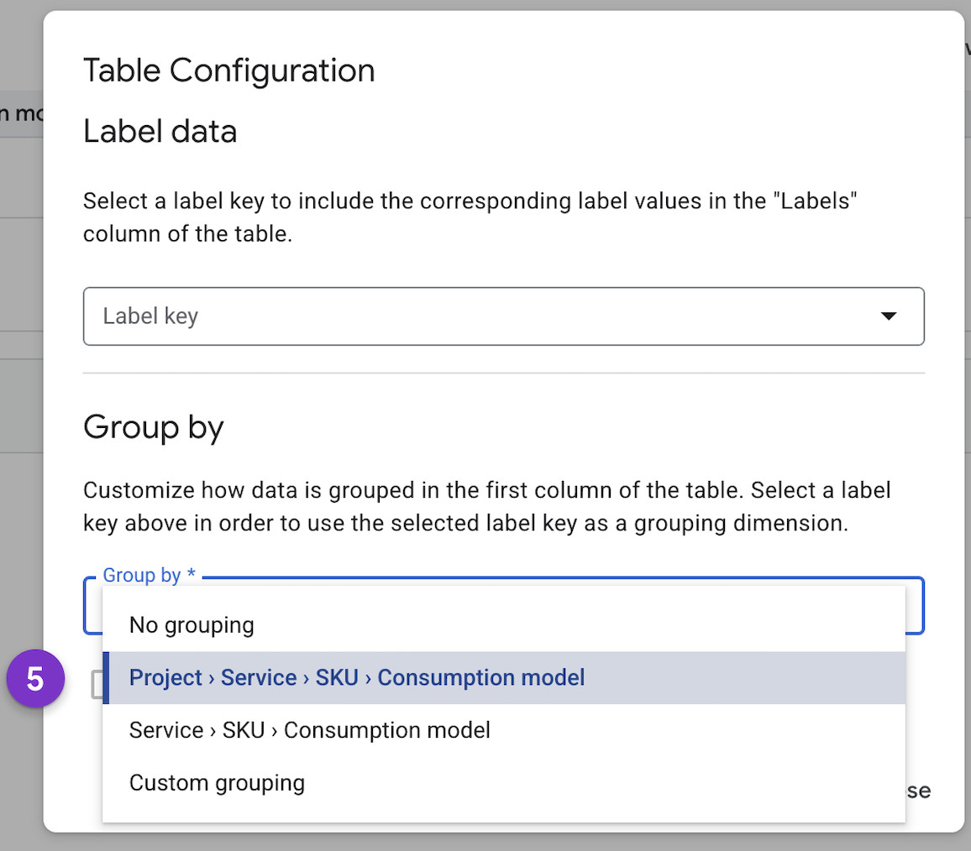
Task: Click the Label key dropdown arrow
Action: pyautogui.click(x=889, y=316)
